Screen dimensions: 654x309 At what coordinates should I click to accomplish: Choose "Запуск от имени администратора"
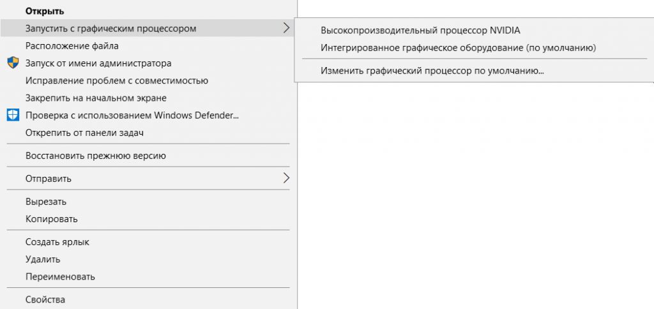pos(98,63)
